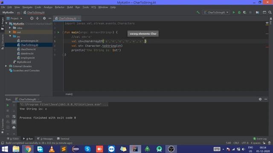This screenshot has height=153, width=273.
Task: Open the File menu
Action: point(3,7)
